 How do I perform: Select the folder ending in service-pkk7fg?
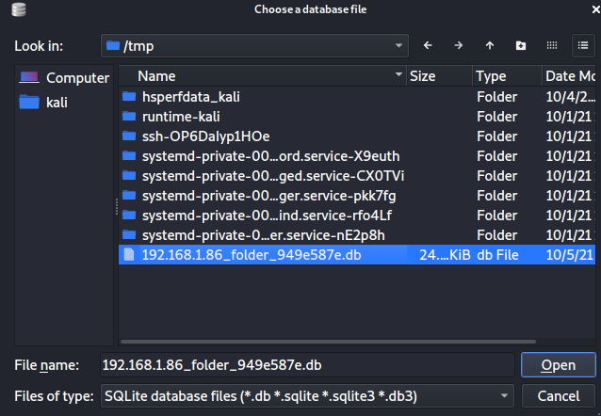coord(357,196)
